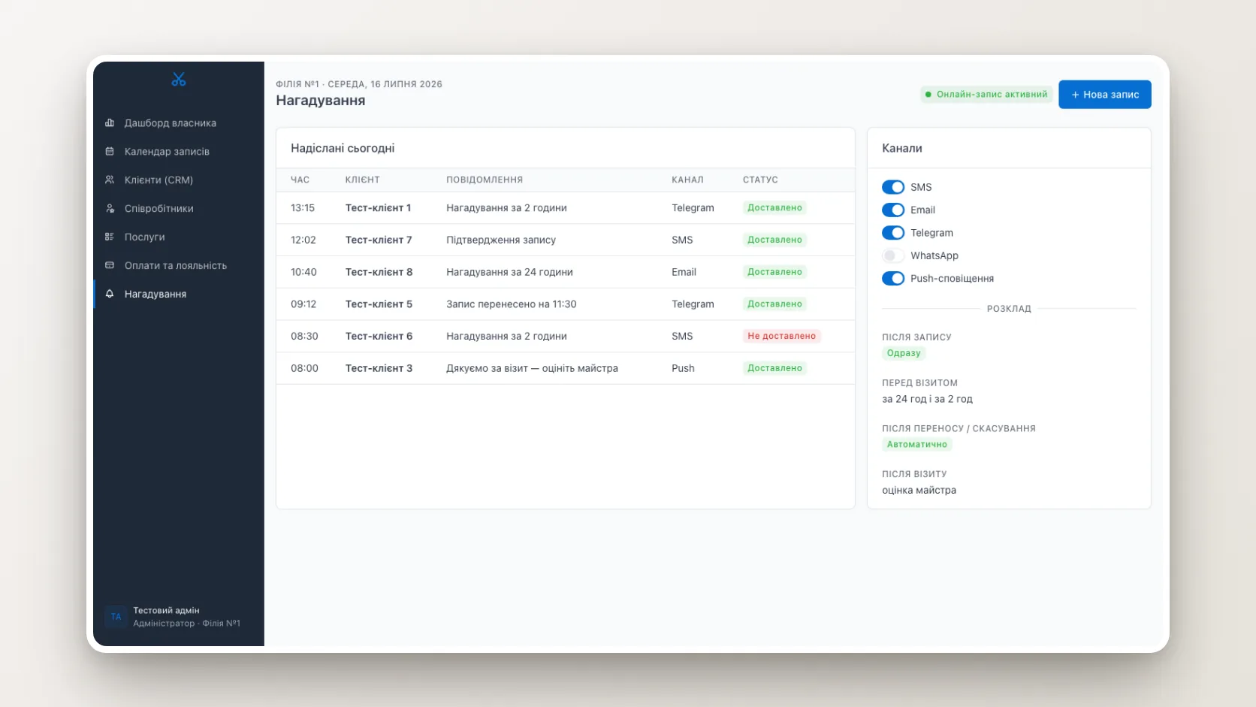The width and height of the screenshot is (1256, 707).
Task: Select Тест-клієнт 5 in the table
Action: coord(379,304)
